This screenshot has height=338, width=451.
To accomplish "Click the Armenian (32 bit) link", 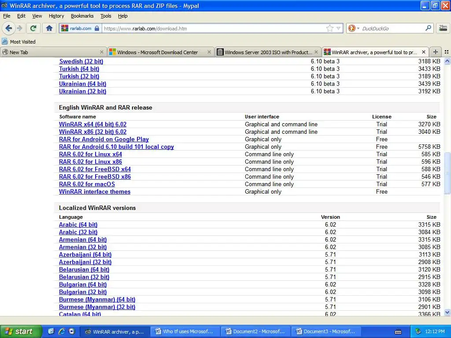I will pos(83,247).
